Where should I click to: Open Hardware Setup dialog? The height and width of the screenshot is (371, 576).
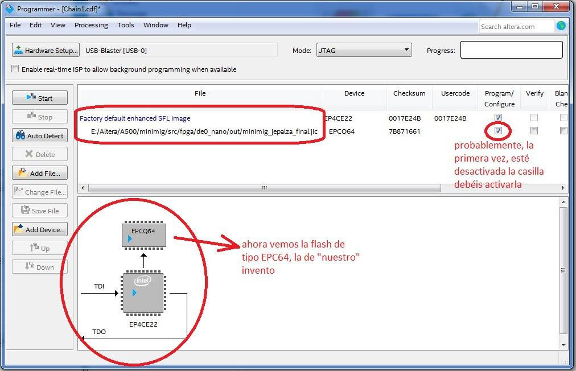pyautogui.click(x=46, y=50)
